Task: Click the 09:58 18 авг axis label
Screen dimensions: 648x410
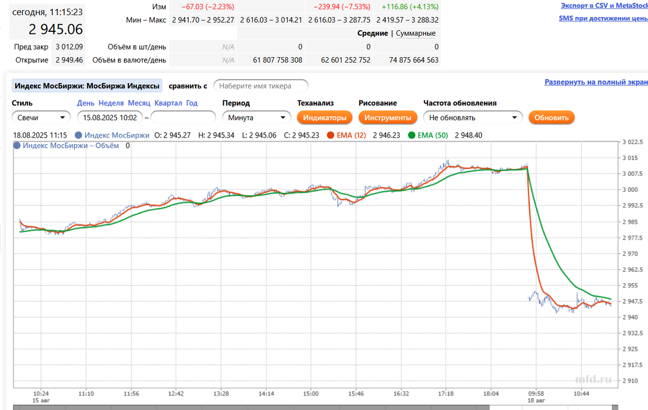Action: pyautogui.click(x=536, y=397)
